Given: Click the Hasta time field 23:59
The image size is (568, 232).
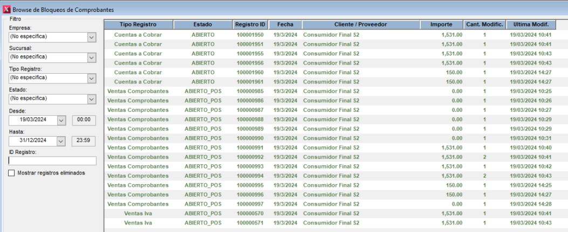Looking at the screenshot, I should click(84, 140).
